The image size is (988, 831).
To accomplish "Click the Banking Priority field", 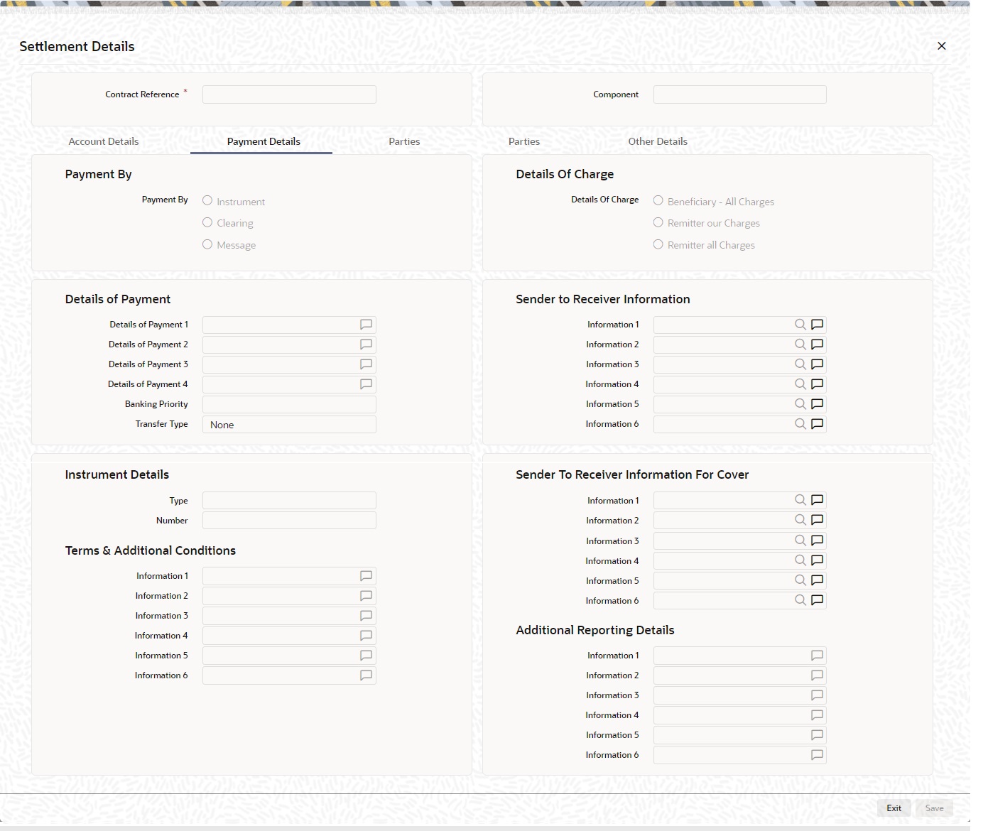I will (289, 404).
